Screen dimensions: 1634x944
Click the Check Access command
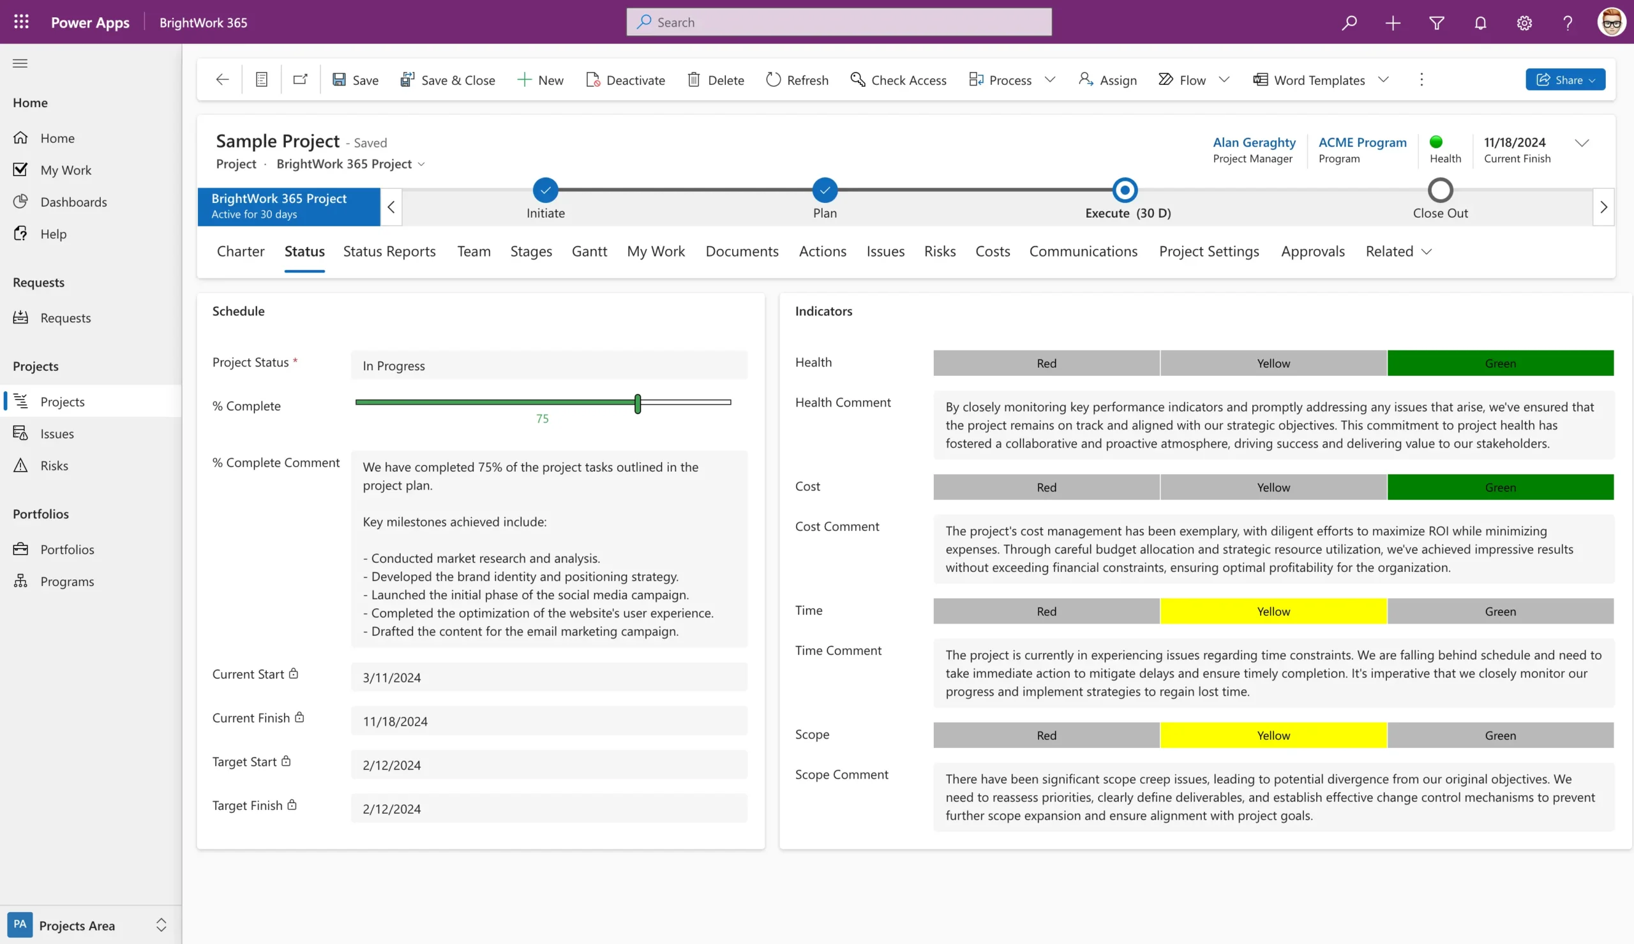(x=897, y=80)
